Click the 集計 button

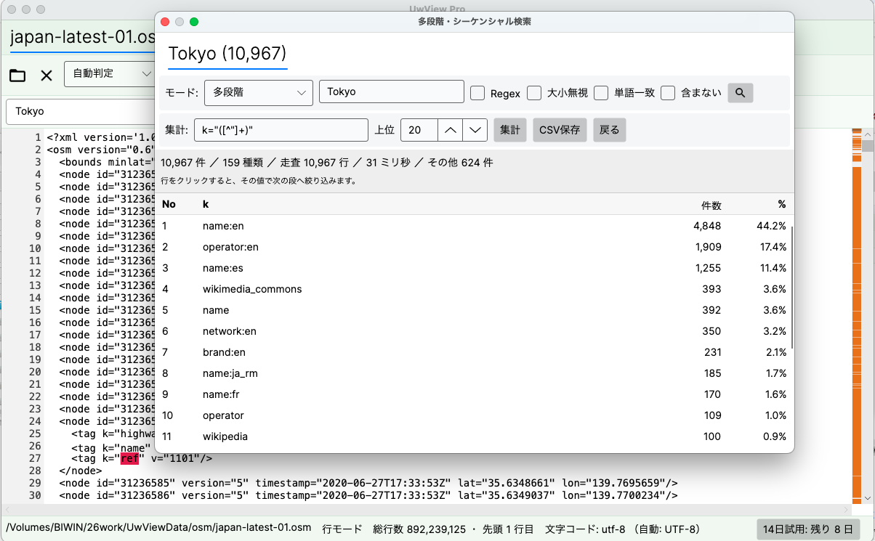[x=510, y=130]
